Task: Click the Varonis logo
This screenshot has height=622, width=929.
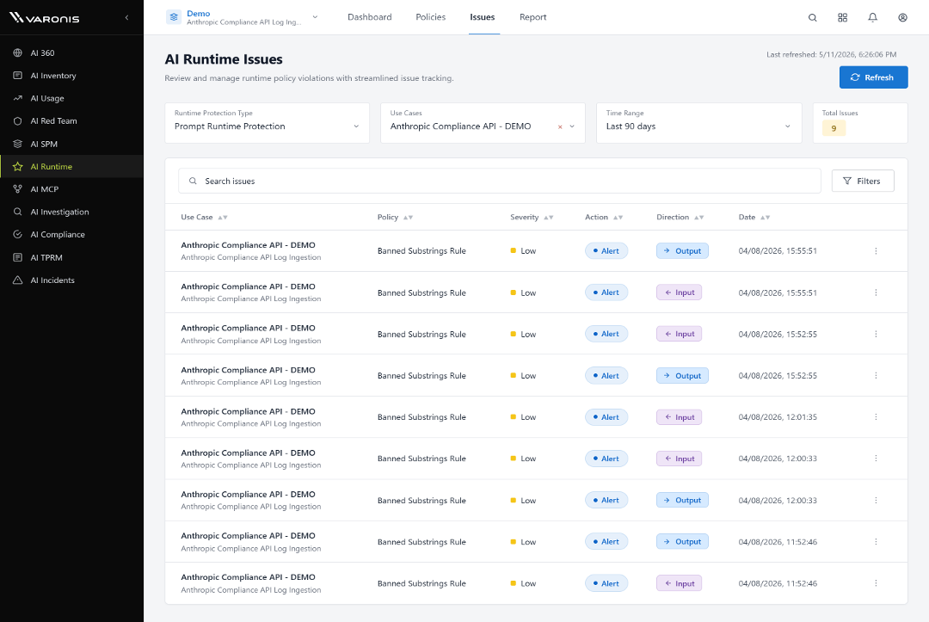Action: pos(45,18)
